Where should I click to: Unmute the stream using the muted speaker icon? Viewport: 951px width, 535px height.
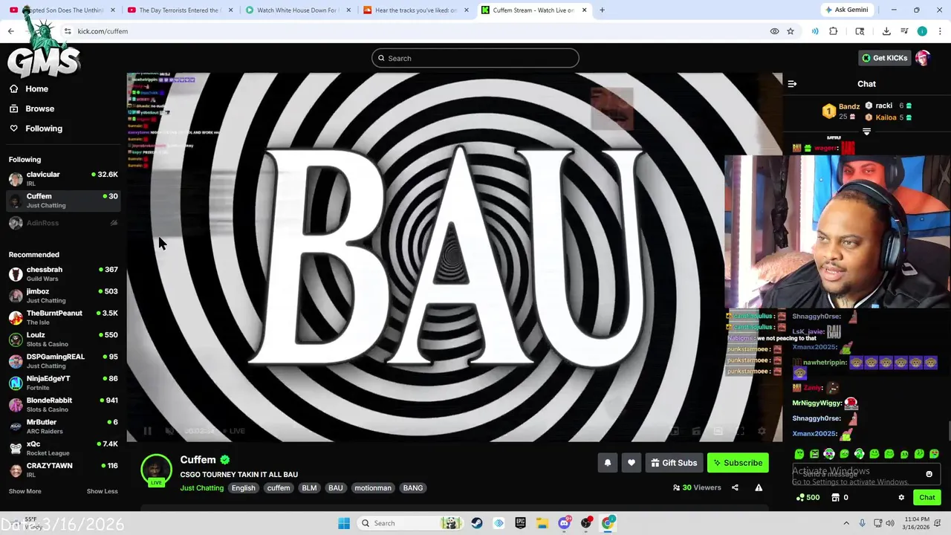169,431
